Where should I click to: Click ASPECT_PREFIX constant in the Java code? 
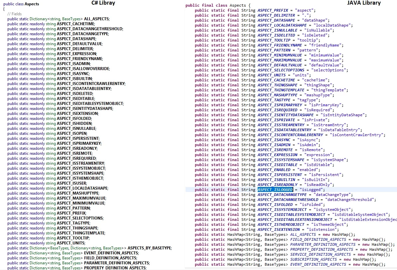(x=273, y=10)
